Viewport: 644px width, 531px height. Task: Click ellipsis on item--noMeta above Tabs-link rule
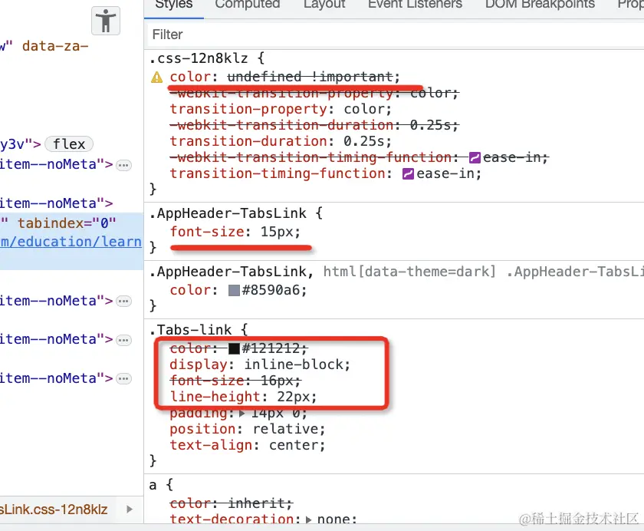pyautogui.click(x=123, y=302)
